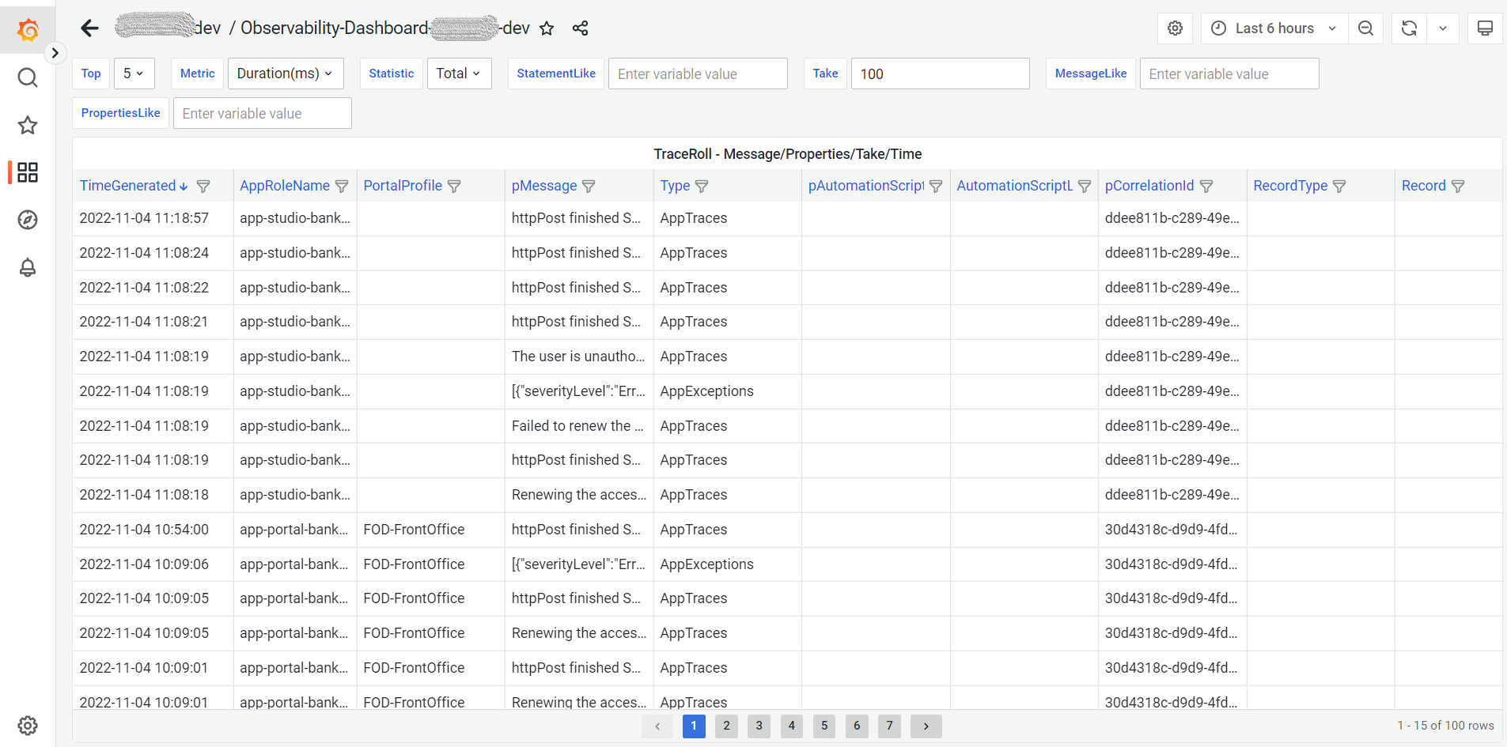Open dashboard settings gear in top bar
Image resolution: width=1507 pixels, height=747 pixels.
pos(1175,28)
